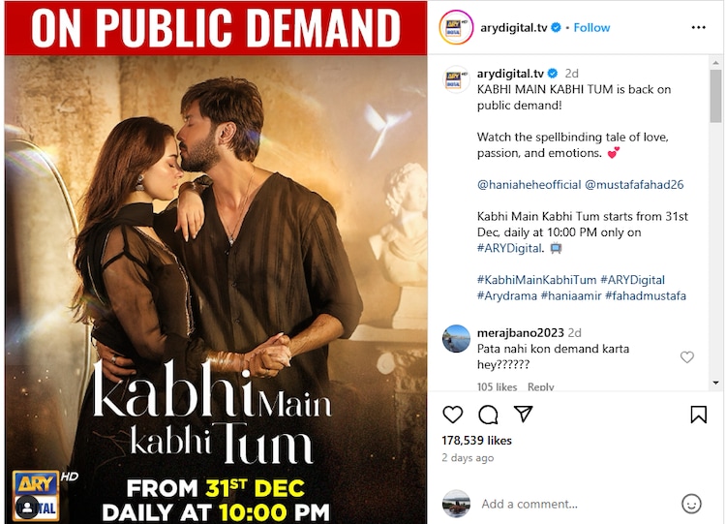Click the Add a comment field
726x524 pixels.
click(x=576, y=504)
